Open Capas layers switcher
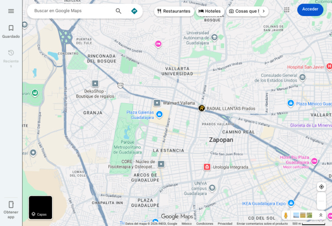The width and height of the screenshot is (332, 226). click(41, 207)
